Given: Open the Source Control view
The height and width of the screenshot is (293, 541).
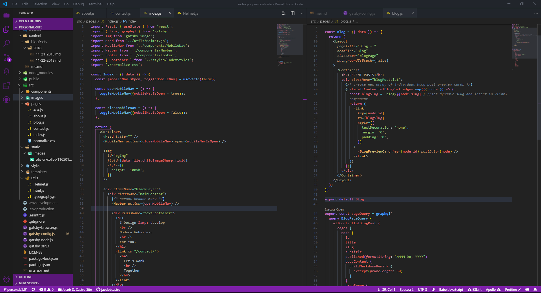Looking at the screenshot, I should point(6,57).
